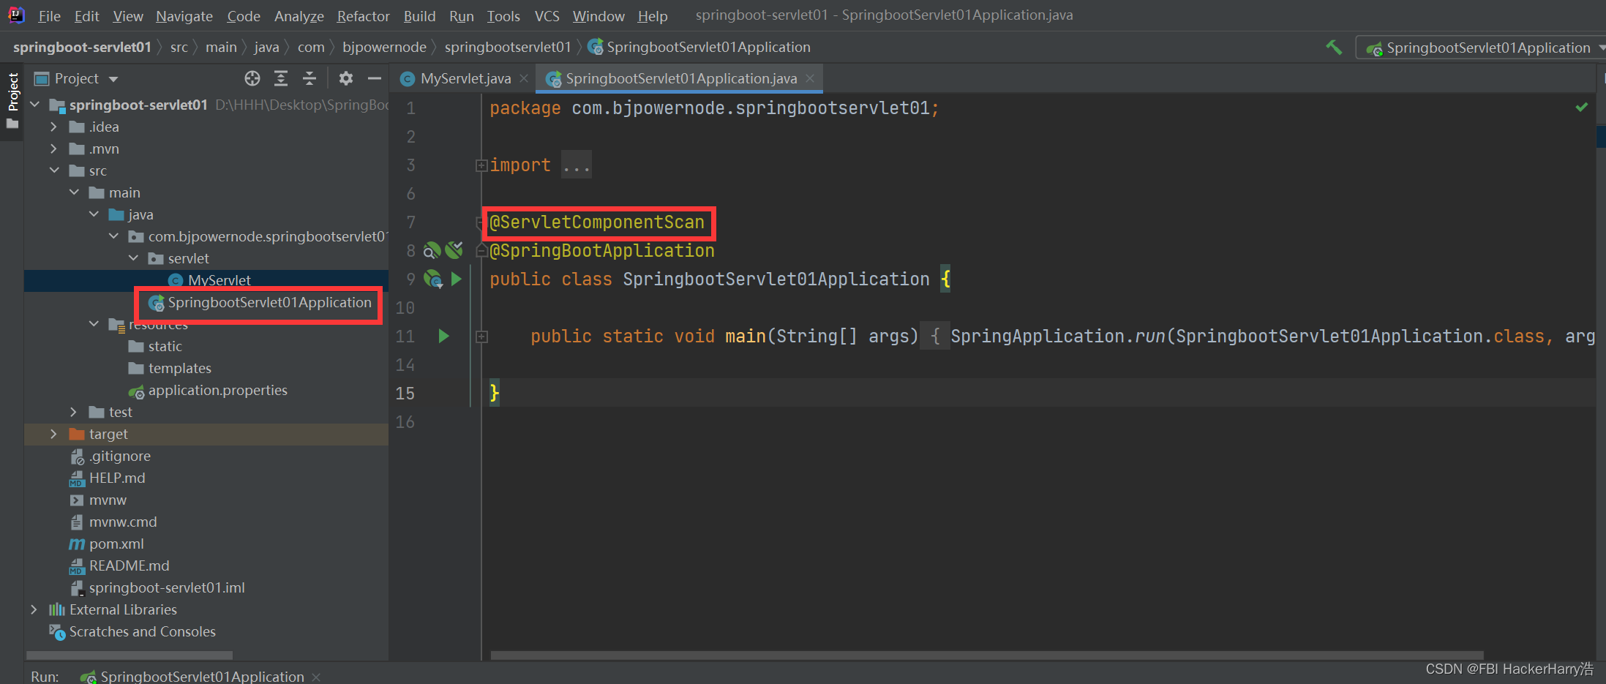This screenshot has width=1606, height=684.
Task: Click the Expand All icon in Project toolbar
Action: (x=281, y=78)
